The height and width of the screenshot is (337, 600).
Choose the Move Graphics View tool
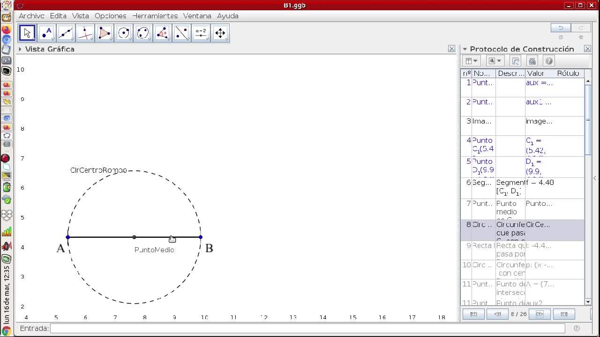[x=220, y=33]
